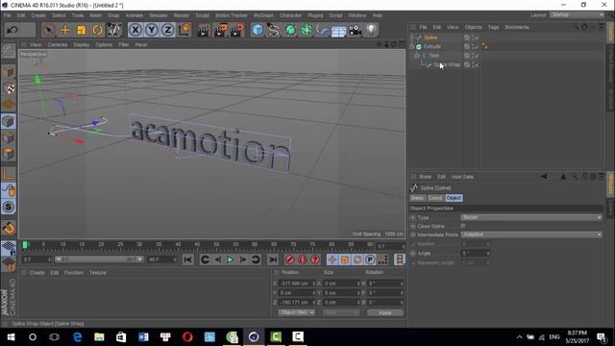Open Object (Rel) coordinate dropdown

pos(297,312)
